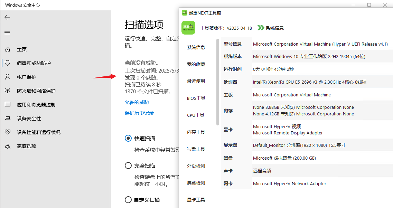The width and height of the screenshot is (393, 208).
Task: Click the 设备安全性 laptop icon
Action: click(x=8, y=119)
